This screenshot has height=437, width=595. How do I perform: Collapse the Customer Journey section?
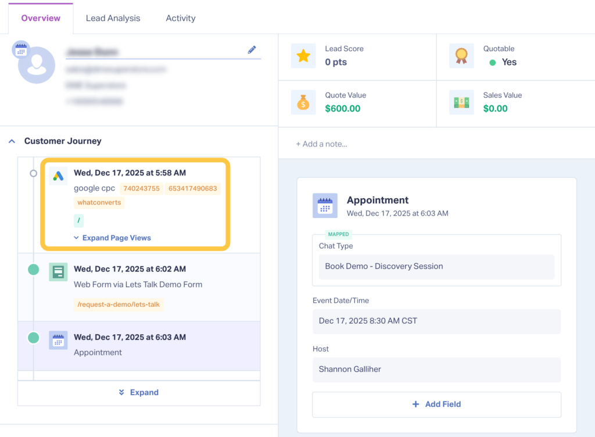(12, 141)
